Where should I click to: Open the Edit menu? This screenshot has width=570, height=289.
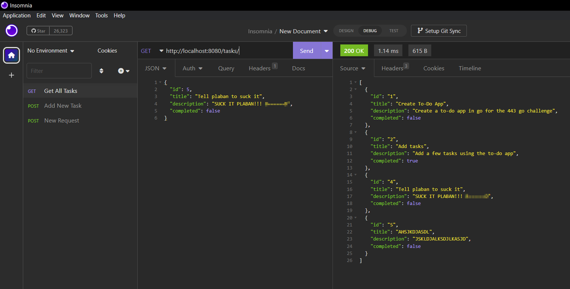pyautogui.click(x=41, y=15)
